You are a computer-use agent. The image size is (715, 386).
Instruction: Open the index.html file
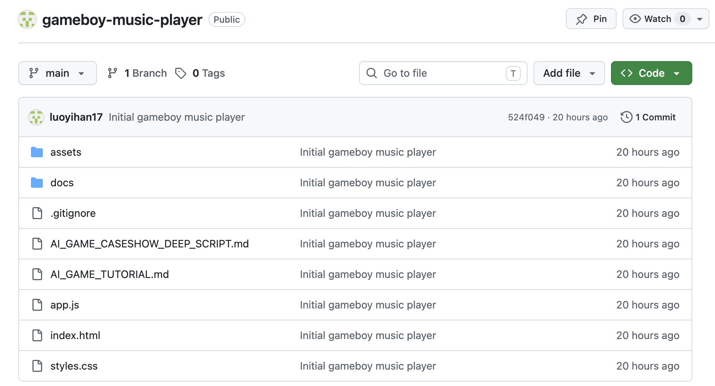click(75, 335)
